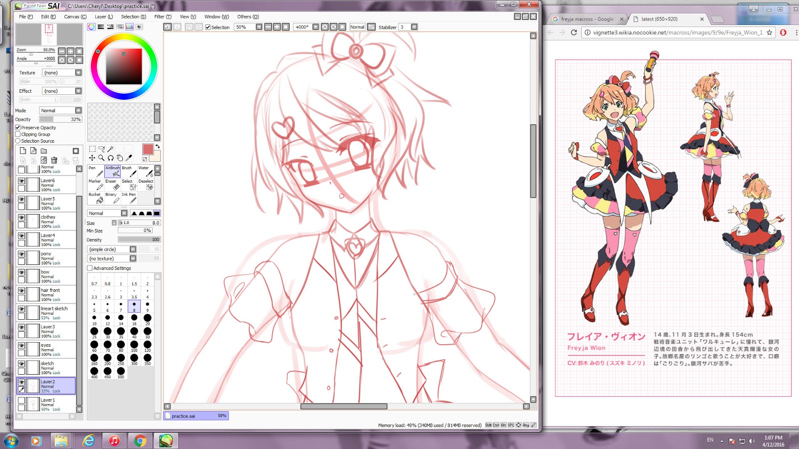Select the Pen tool
The image size is (799, 449).
95,171
